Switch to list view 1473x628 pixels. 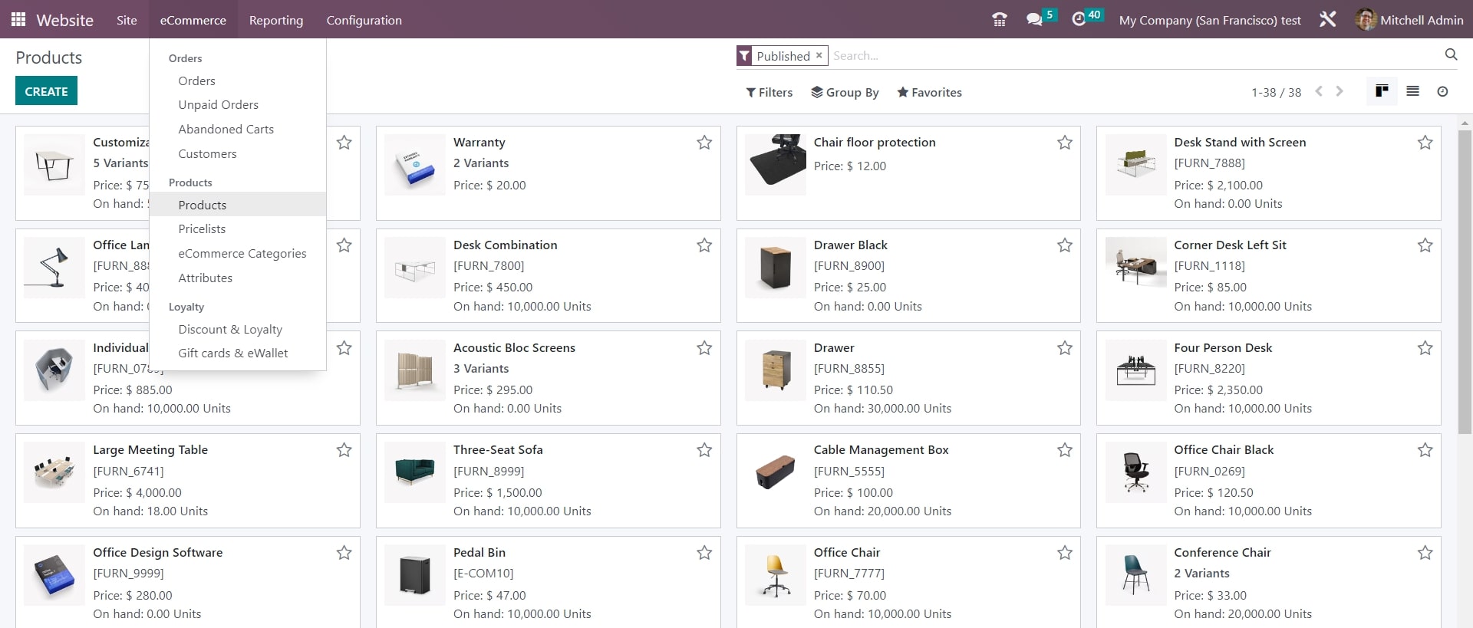[1412, 91]
